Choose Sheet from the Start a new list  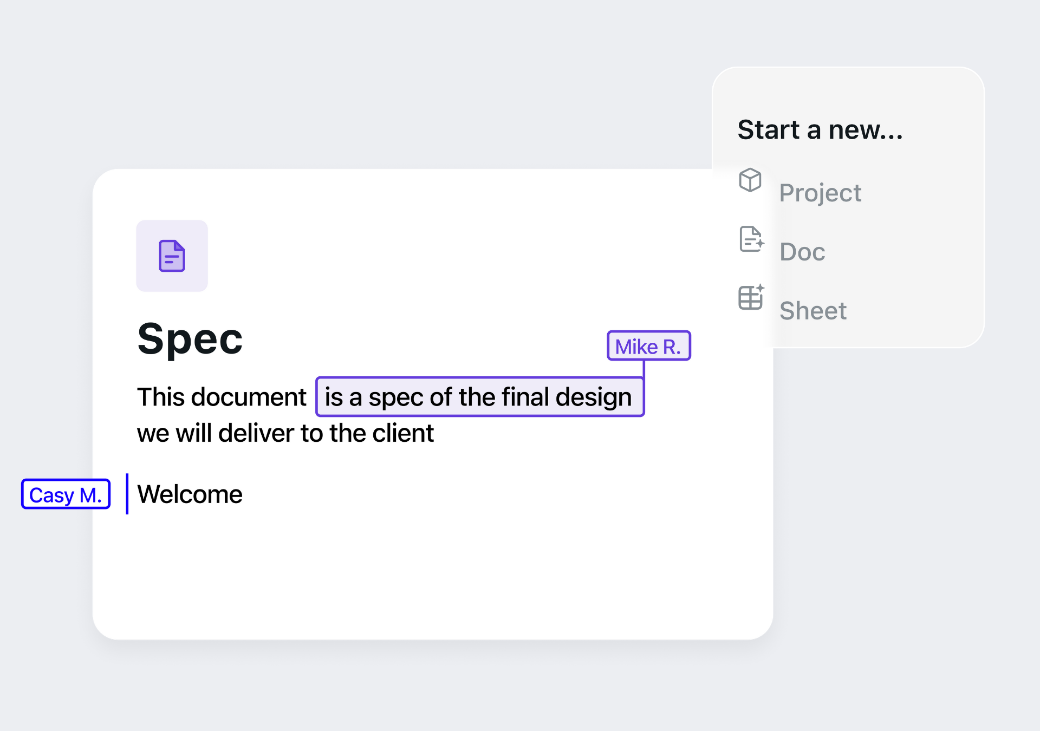tap(812, 311)
